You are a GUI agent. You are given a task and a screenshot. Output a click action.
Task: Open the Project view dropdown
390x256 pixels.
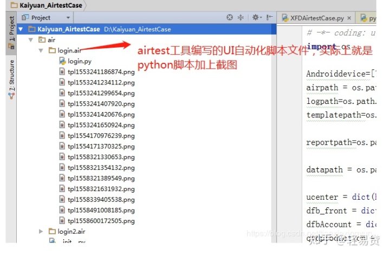pos(68,18)
